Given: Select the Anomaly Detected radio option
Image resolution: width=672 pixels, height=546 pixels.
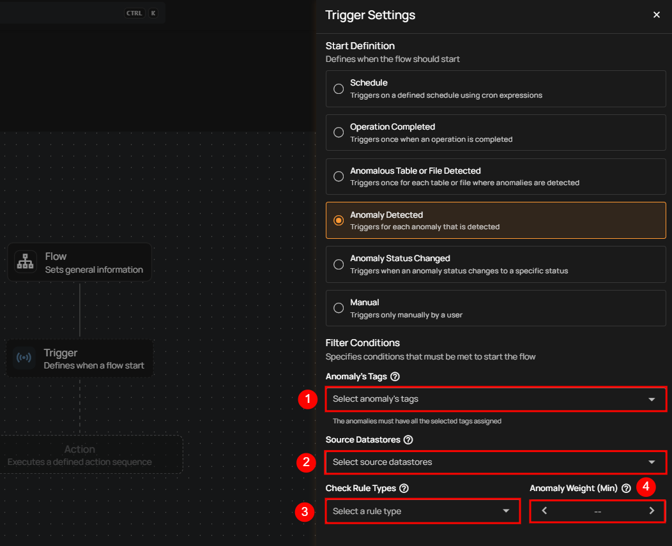Looking at the screenshot, I should tap(339, 220).
